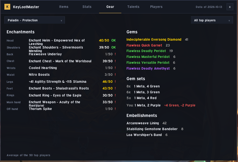
Task: Expand the All top players filter dropdown
Action: [212, 20]
